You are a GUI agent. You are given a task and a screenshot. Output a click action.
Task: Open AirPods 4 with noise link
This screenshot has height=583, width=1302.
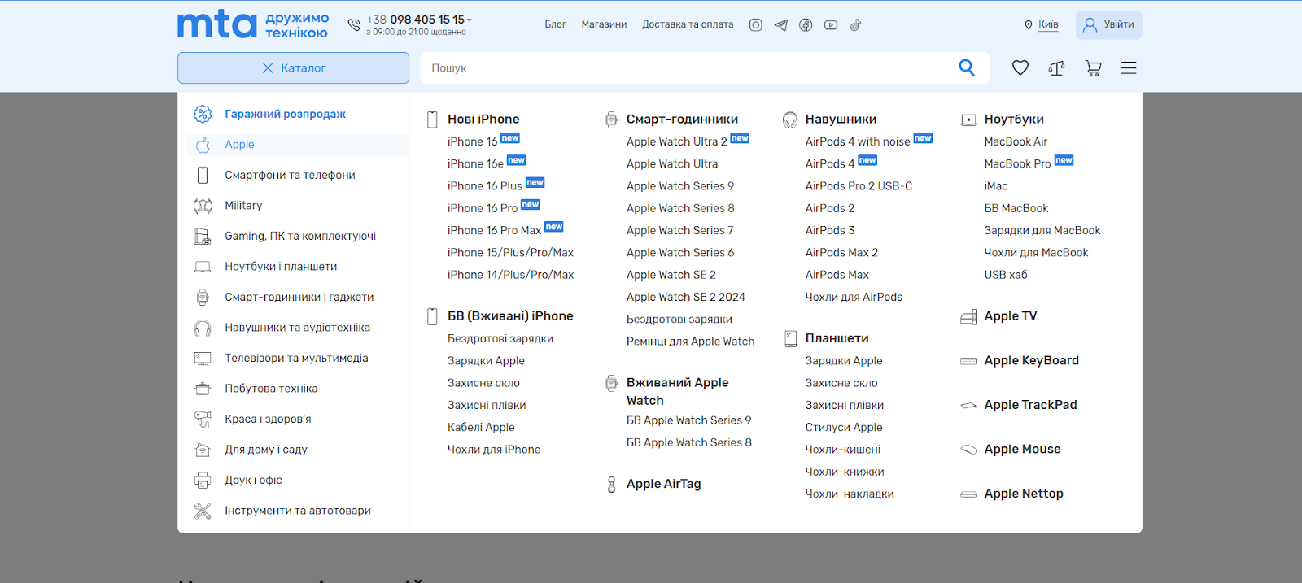pos(858,141)
